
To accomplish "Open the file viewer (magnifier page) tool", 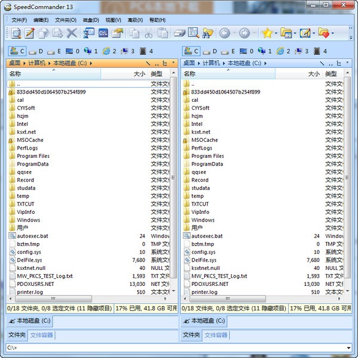I will click(16, 33).
